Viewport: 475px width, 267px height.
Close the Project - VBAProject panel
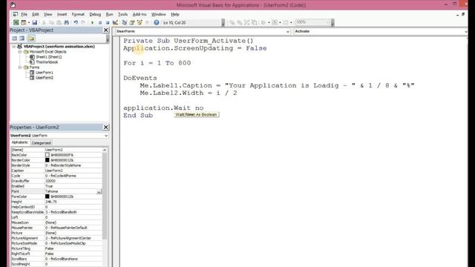click(105, 30)
